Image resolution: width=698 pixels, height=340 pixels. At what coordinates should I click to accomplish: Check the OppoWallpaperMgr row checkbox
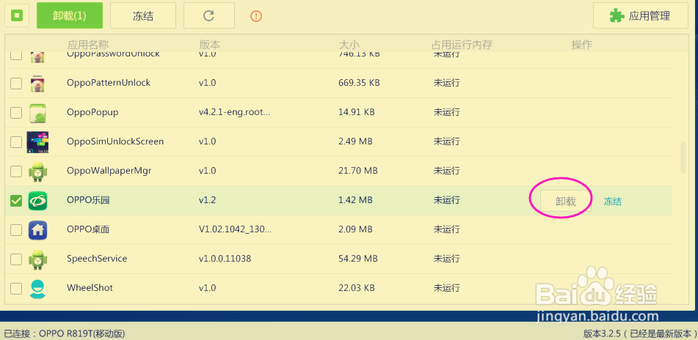(16, 171)
